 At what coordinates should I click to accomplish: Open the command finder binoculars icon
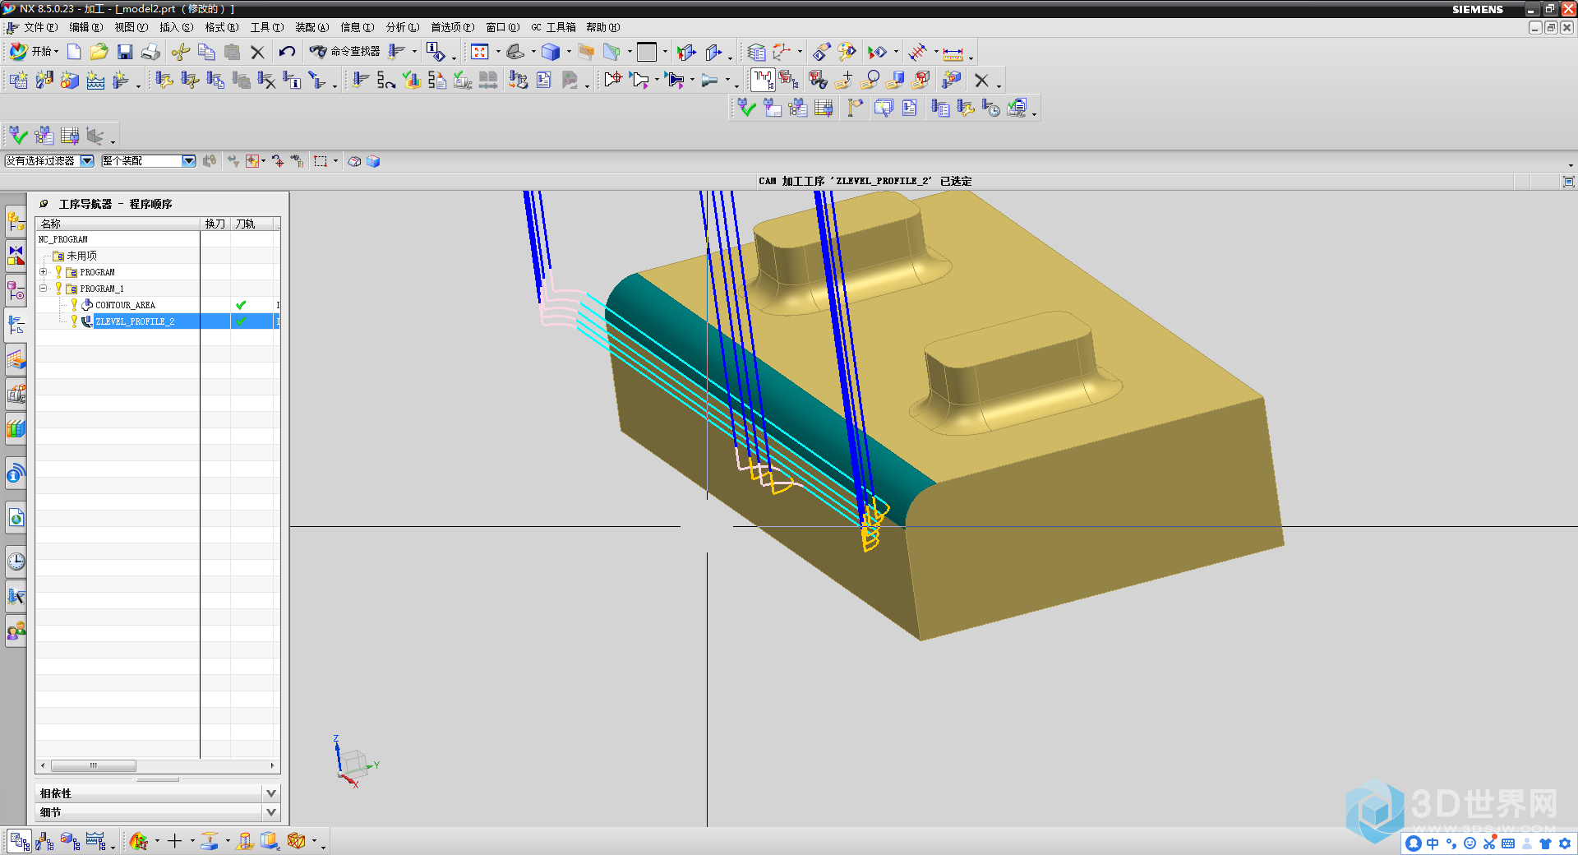pyautogui.click(x=318, y=52)
